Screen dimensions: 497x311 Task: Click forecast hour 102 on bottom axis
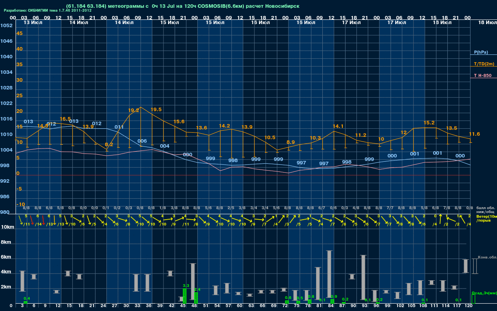[400, 306]
